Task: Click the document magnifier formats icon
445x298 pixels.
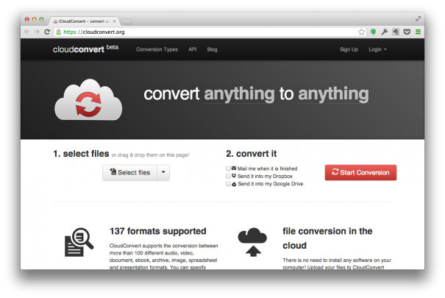Action: pyautogui.click(x=79, y=242)
